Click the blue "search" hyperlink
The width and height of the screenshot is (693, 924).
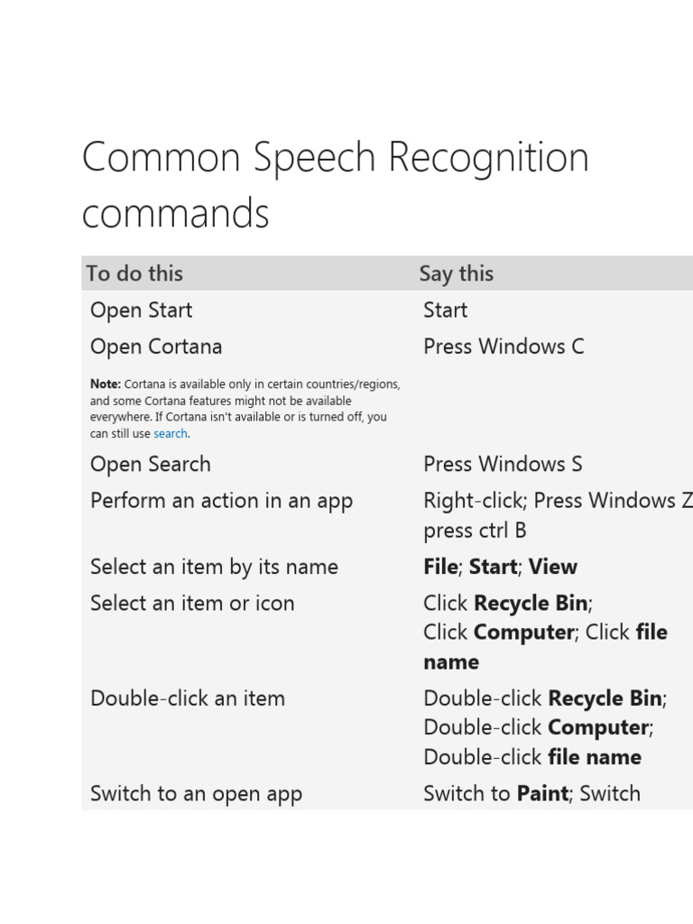pyautogui.click(x=170, y=433)
